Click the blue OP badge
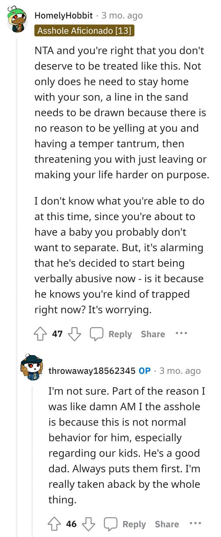The height and width of the screenshot is (537, 221). tap(145, 371)
